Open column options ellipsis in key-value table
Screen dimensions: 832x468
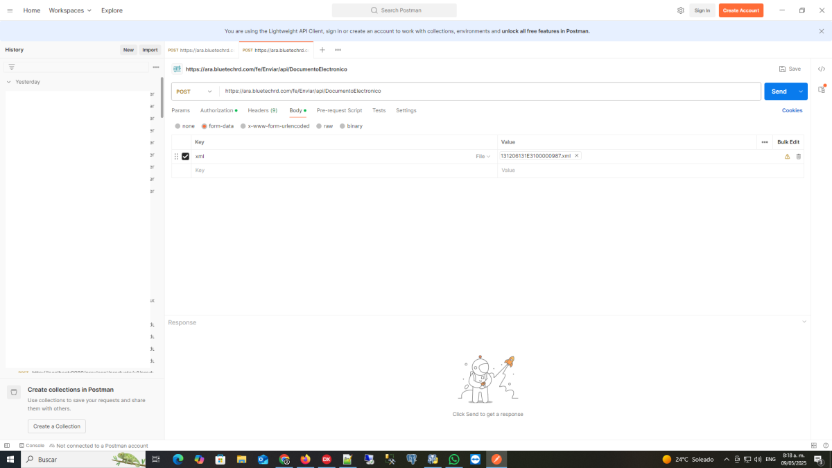click(765, 142)
